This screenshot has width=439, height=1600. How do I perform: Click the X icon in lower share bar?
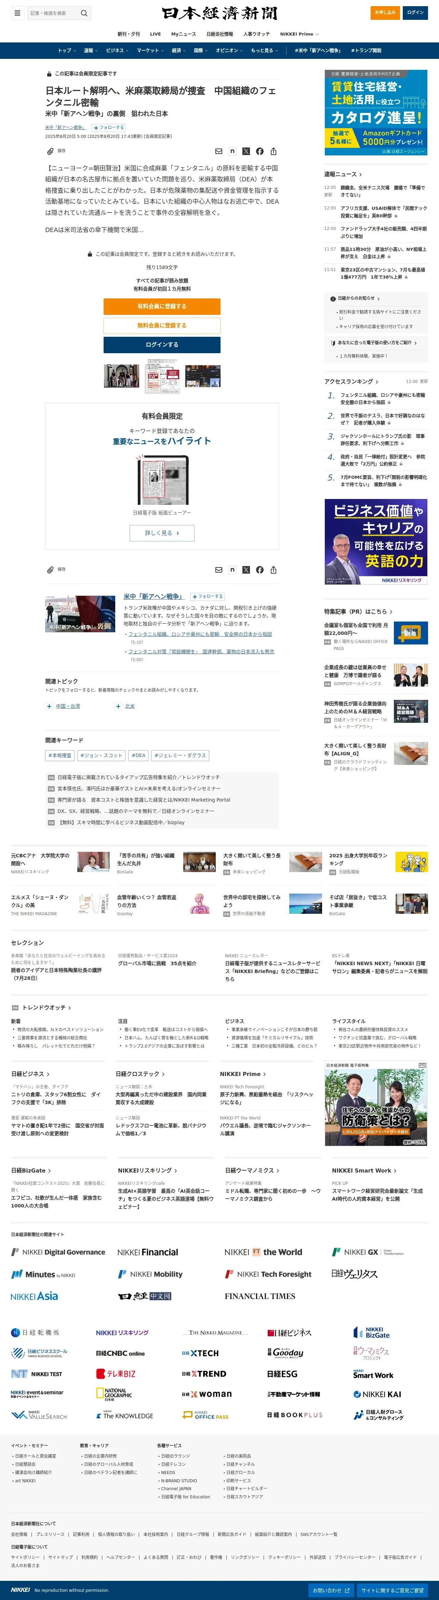[246, 569]
